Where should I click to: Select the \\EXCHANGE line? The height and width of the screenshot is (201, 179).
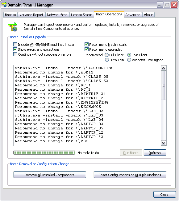pyautogui.click(x=58, y=107)
